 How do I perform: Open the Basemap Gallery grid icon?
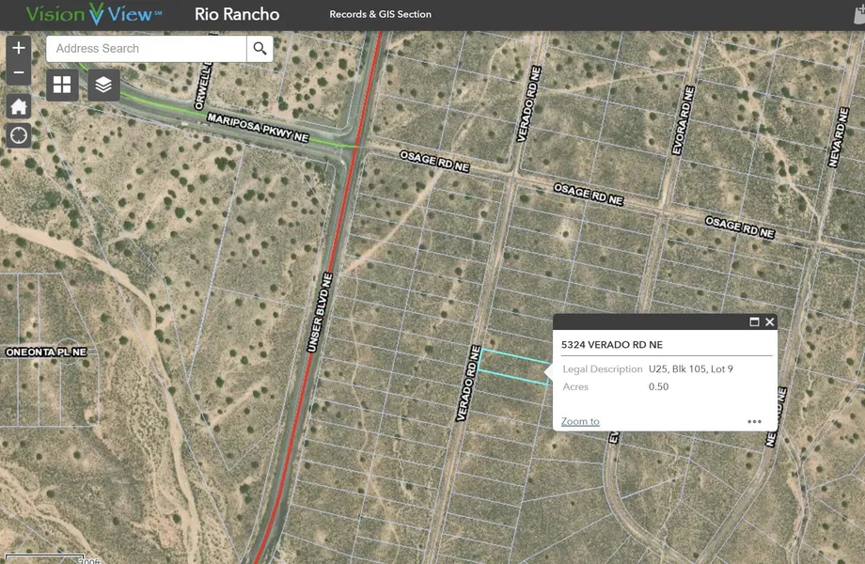coord(62,86)
